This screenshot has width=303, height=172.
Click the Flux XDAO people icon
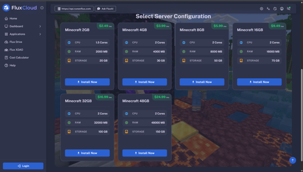click(6, 50)
